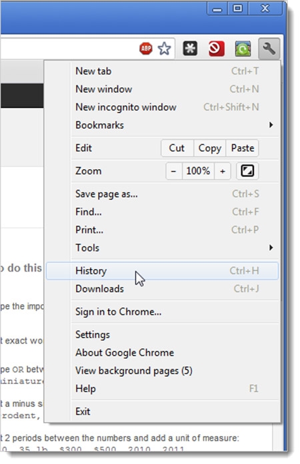This screenshot has height=464, width=300.
Task: Bookmark the page with the star icon
Action: pyautogui.click(x=164, y=49)
